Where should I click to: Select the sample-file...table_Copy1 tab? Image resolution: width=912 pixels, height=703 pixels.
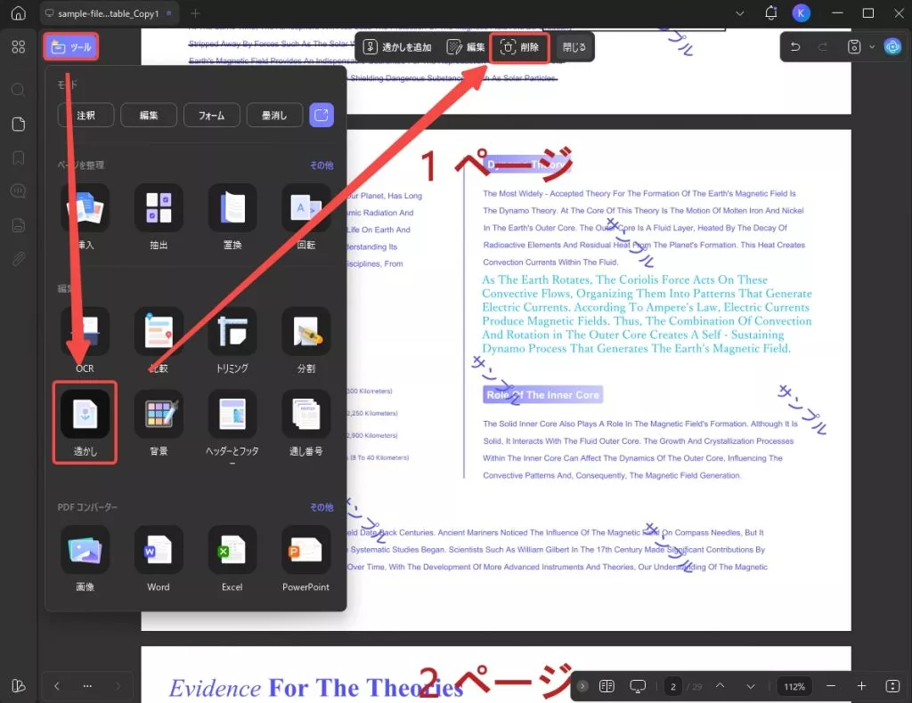(x=108, y=13)
